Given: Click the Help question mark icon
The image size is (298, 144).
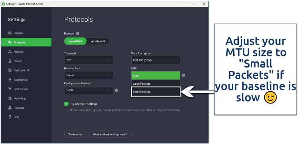Looking at the screenshot, I should tap(10, 117).
